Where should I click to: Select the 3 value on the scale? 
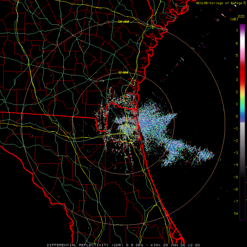237,80
